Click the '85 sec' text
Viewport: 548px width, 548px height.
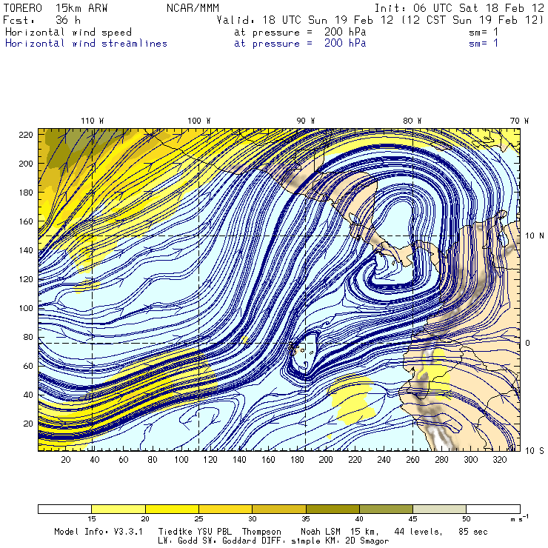click(x=473, y=532)
